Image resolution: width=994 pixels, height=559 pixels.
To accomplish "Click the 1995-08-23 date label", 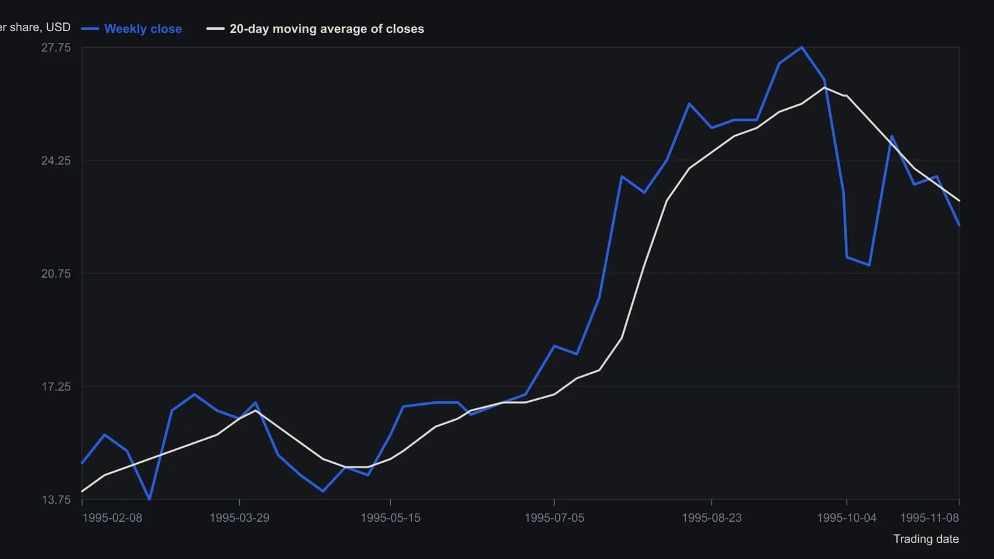I will (x=711, y=518).
